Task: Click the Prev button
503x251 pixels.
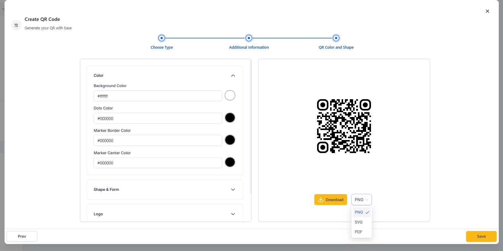Action: (x=22, y=236)
